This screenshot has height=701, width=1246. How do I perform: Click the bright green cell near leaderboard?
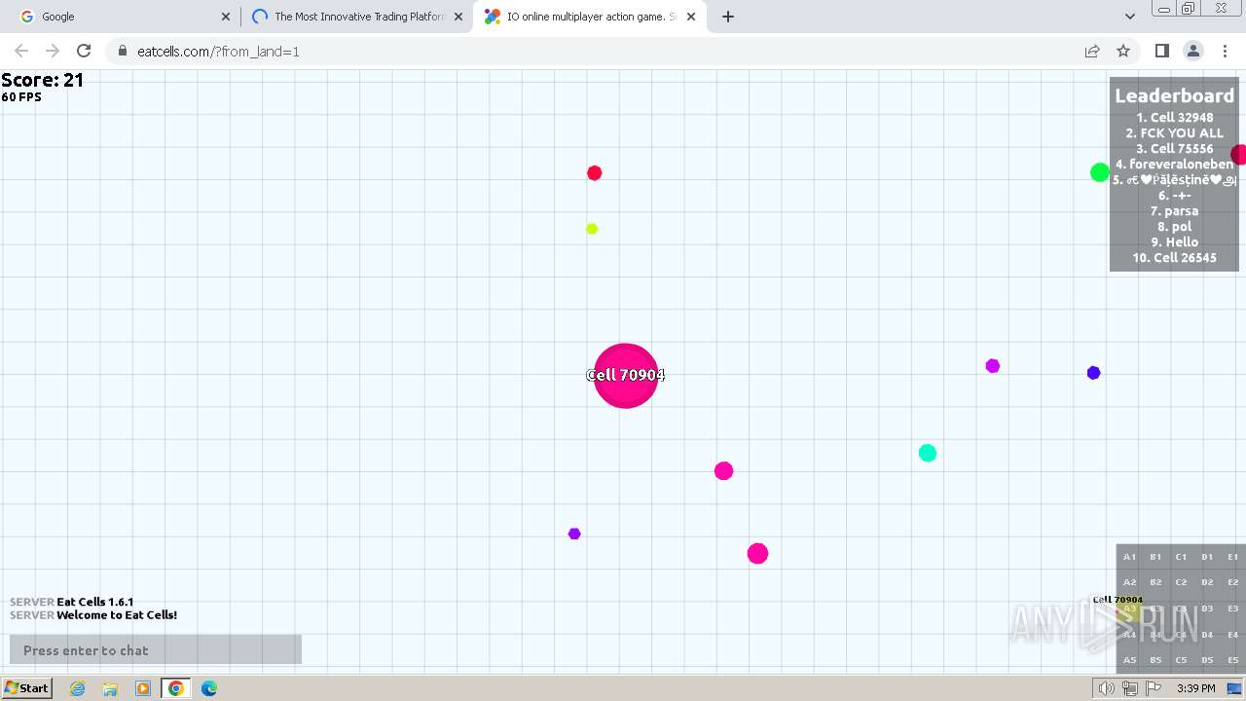(x=1100, y=172)
